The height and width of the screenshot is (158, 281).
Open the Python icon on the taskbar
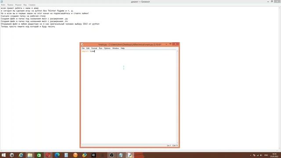[x=84, y=155]
